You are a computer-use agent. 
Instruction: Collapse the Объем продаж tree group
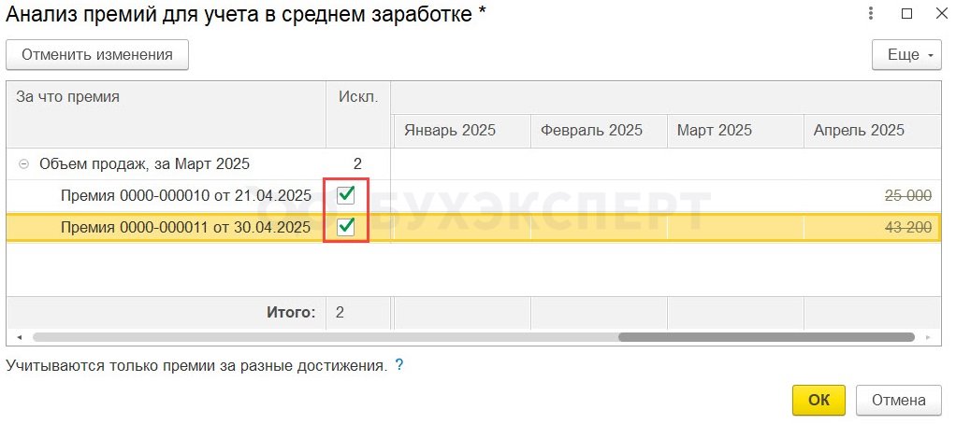pyautogui.click(x=23, y=163)
